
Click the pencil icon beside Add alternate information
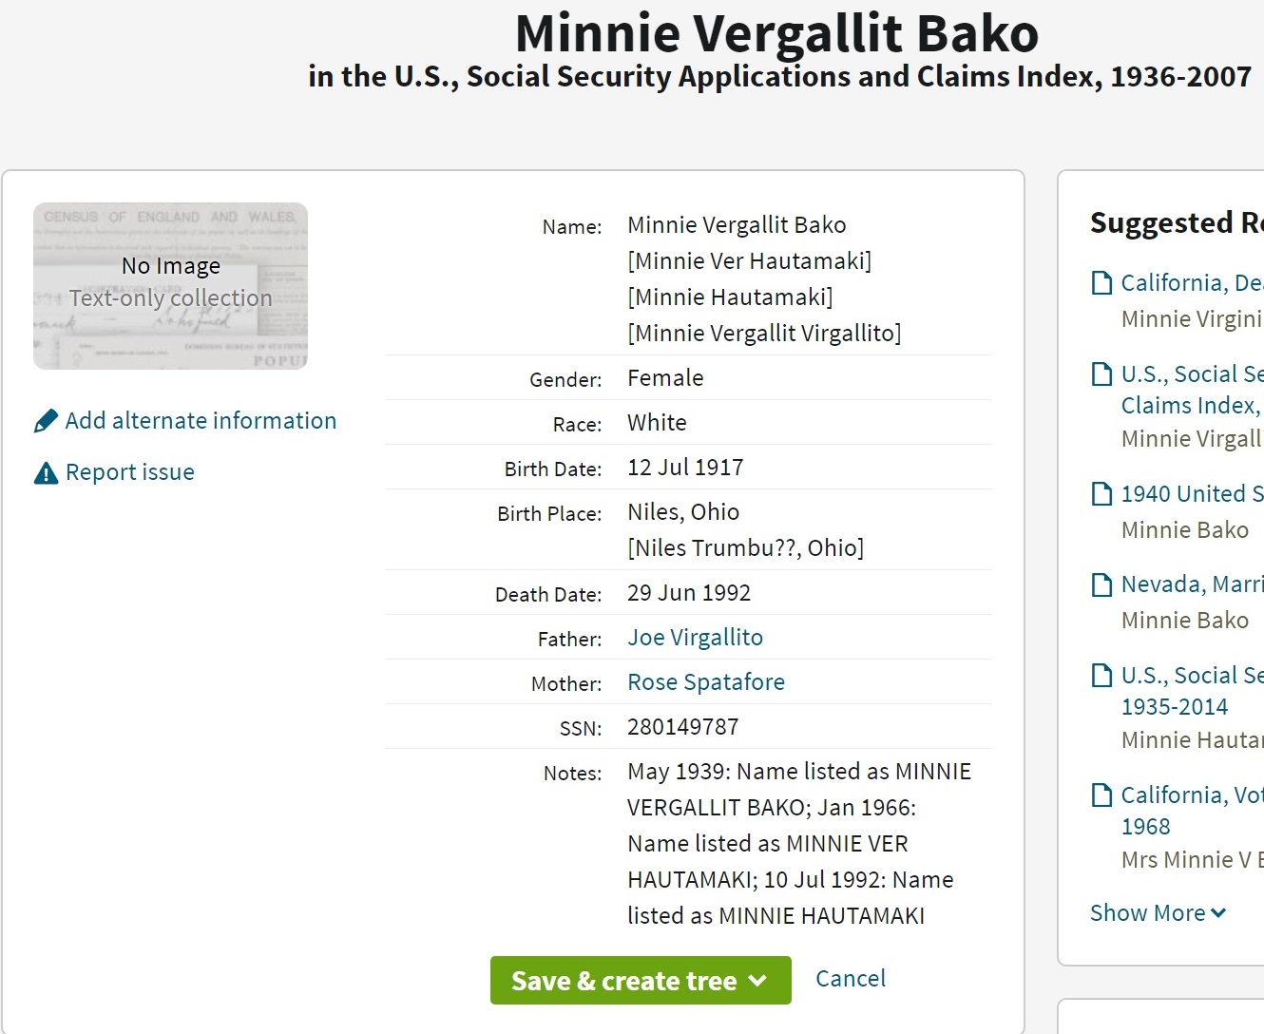pyautogui.click(x=46, y=421)
